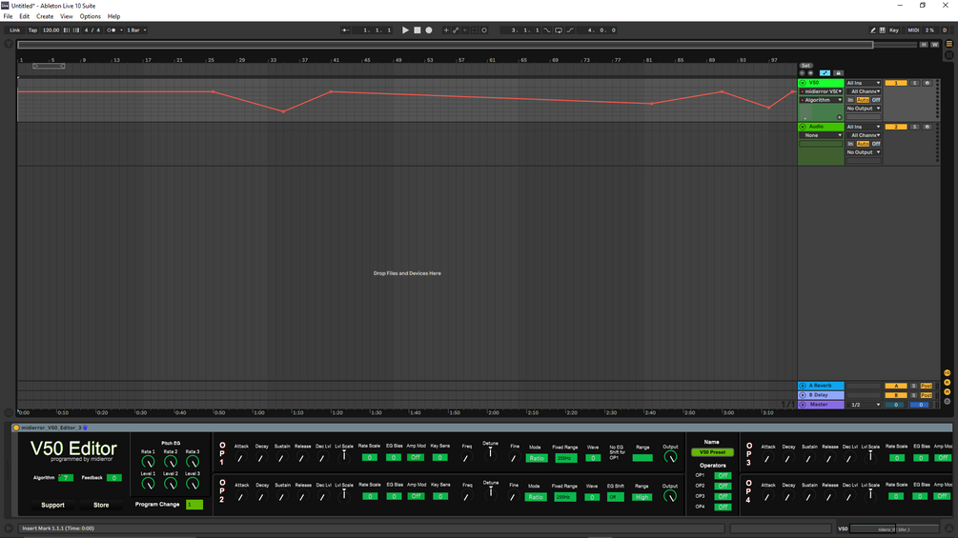The image size is (958, 538).
Task: Toggle Key map mode button
Action: click(x=894, y=30)
